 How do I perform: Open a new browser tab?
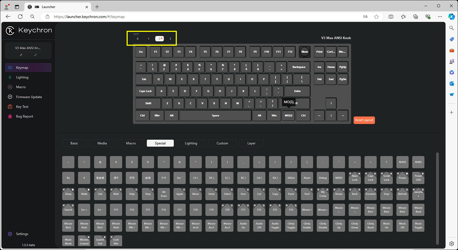coord(97,7)
